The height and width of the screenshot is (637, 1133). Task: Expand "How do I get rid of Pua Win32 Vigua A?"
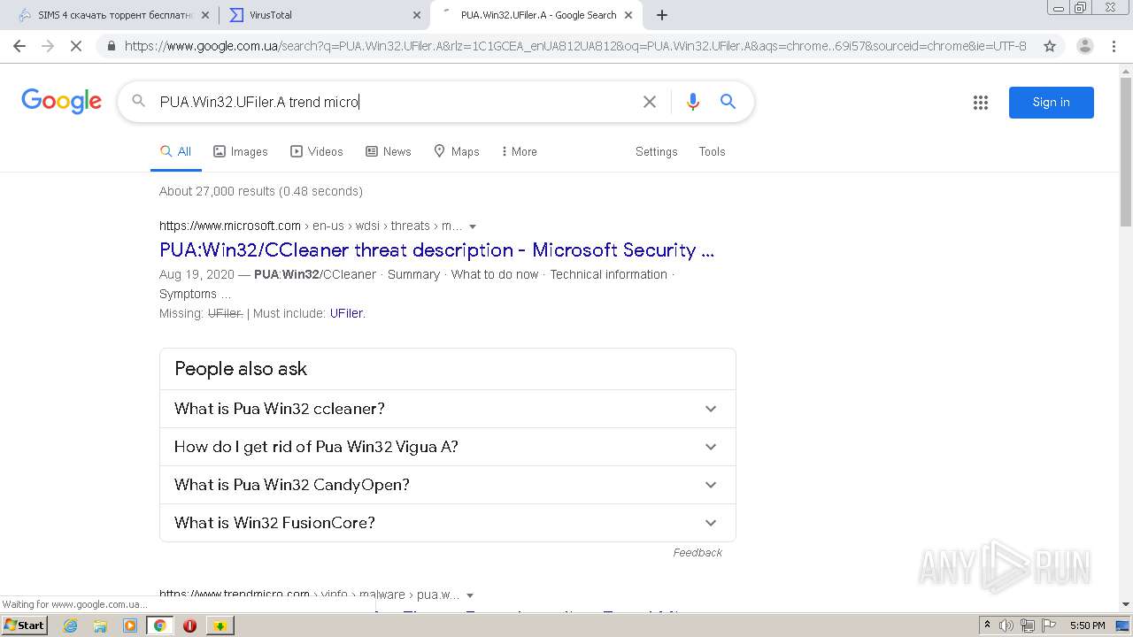[448, 447]
